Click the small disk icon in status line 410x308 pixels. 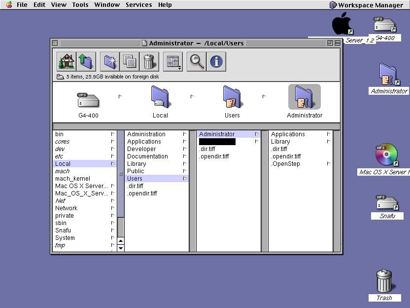coord(60,77)
